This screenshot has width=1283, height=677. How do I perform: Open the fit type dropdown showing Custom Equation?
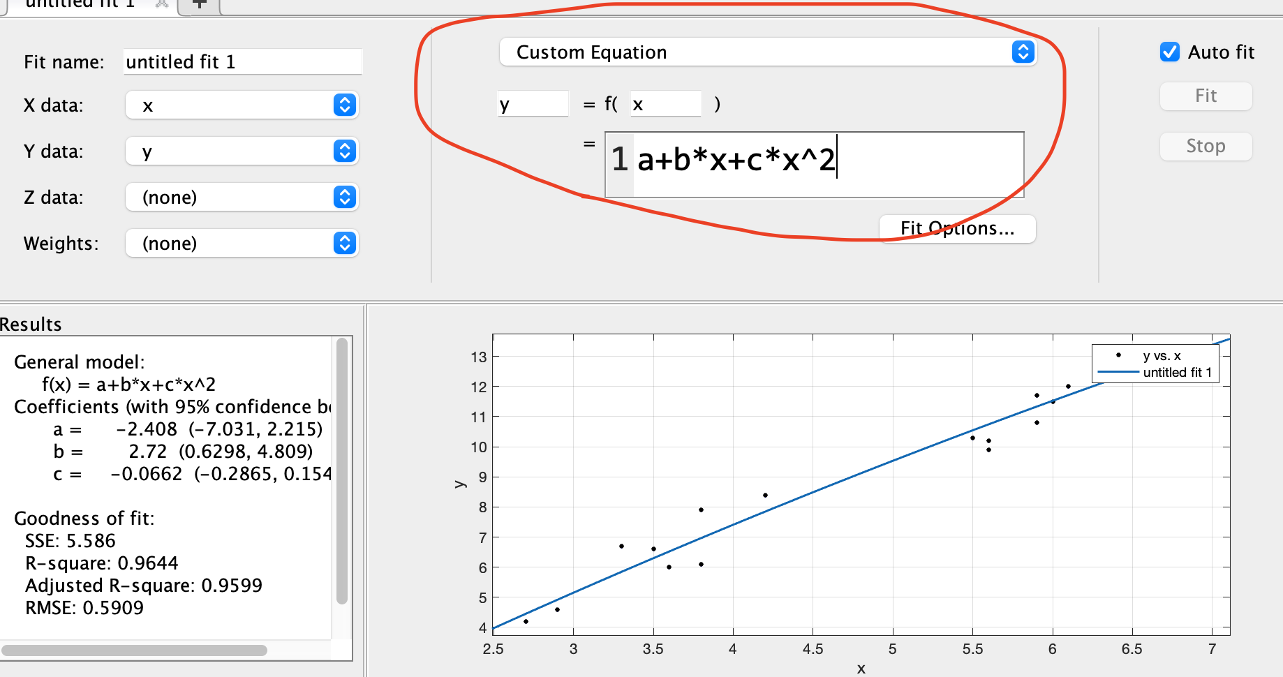coord(768,52)
